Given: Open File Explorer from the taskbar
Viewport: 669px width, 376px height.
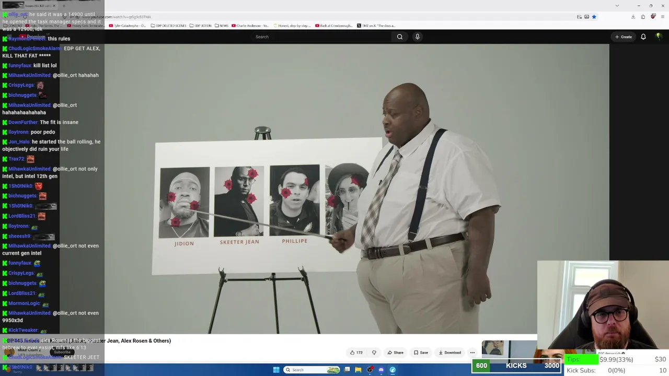Looking at the screenshot, I should point(358,370).
